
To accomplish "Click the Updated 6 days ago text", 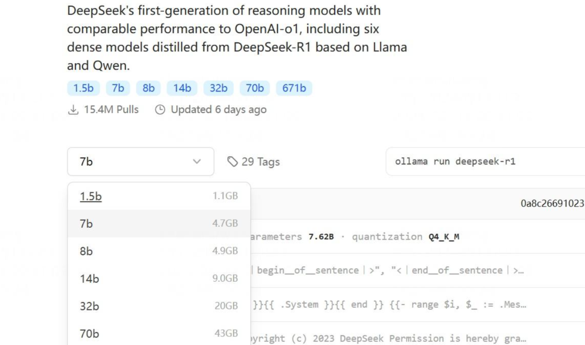I will point(219,110).
